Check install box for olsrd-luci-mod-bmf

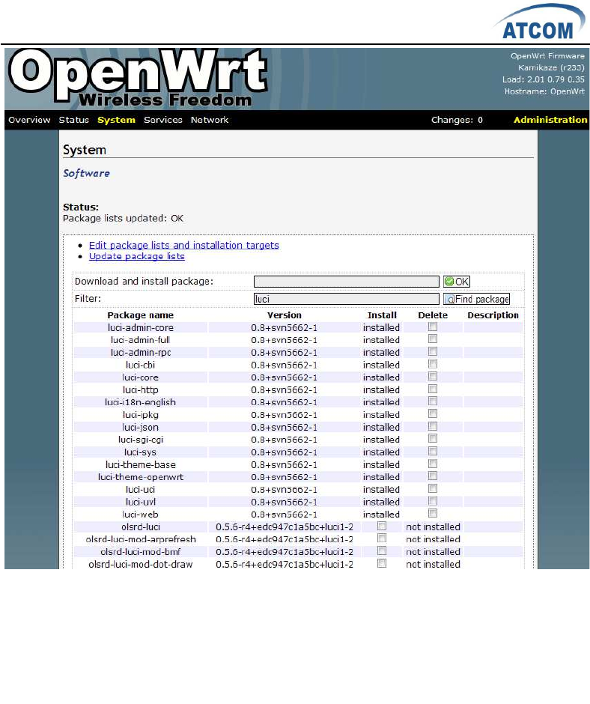382,550
